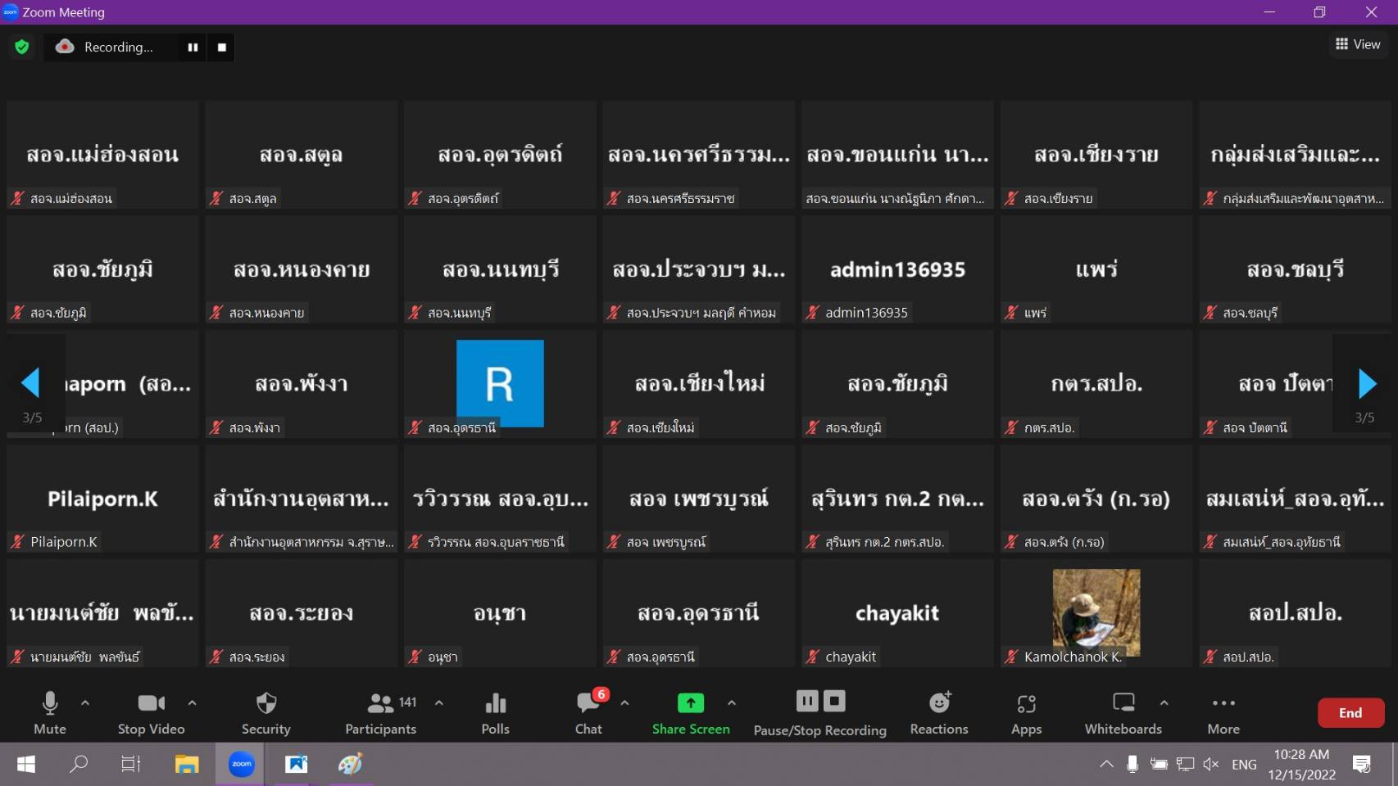Click the green Share Screen icon

(690, 703)
